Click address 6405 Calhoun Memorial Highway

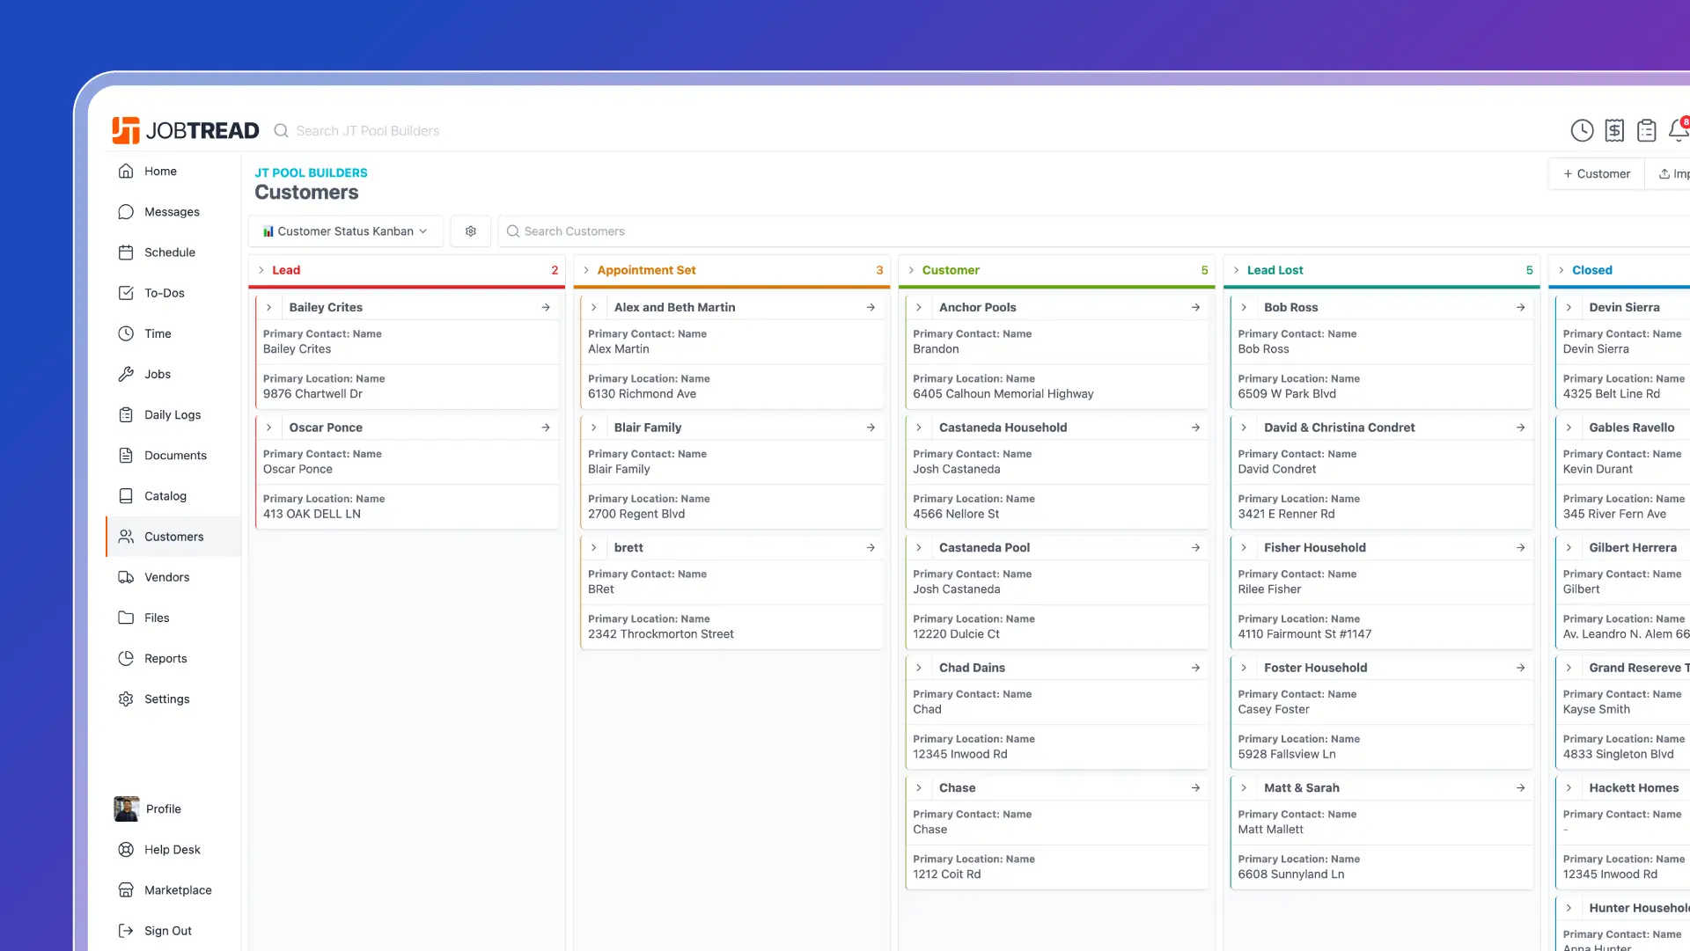(x=1003, y=394)
